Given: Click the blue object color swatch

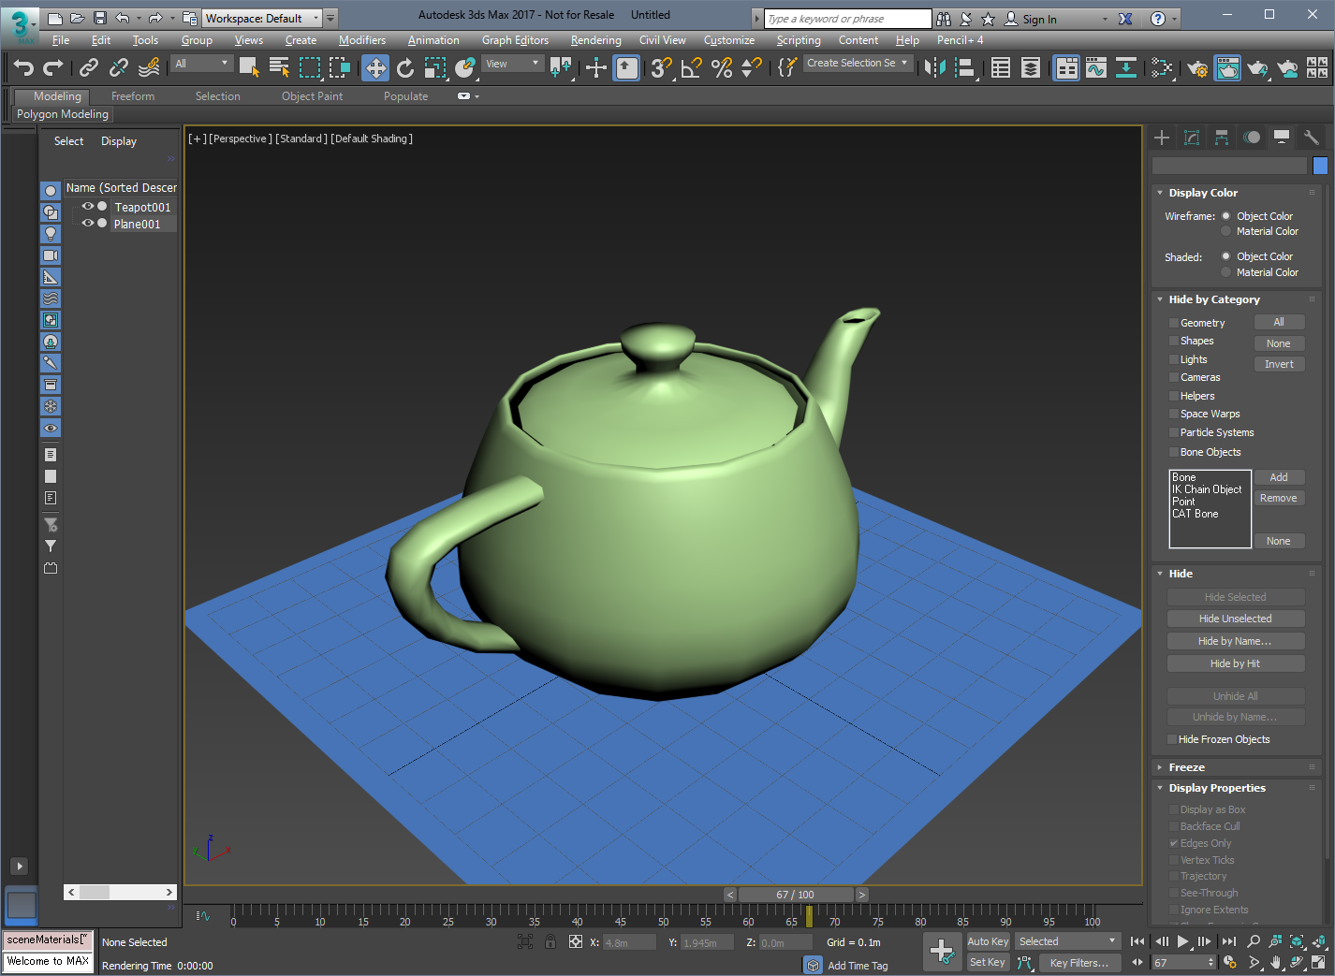Looking at the screenshot, I should (x=1320, y=166).
